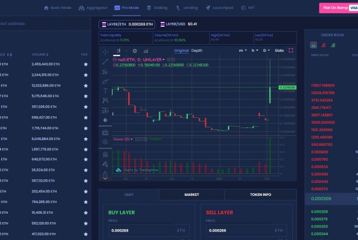Select the text annotation tool
This screenshot has height=240, width=358.
coord(105,91)
